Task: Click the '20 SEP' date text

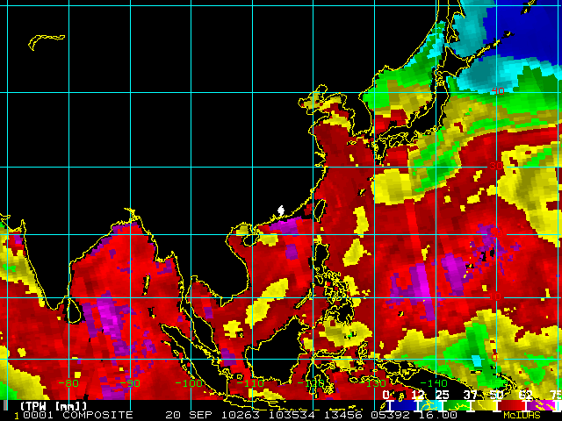Action: 189,415
